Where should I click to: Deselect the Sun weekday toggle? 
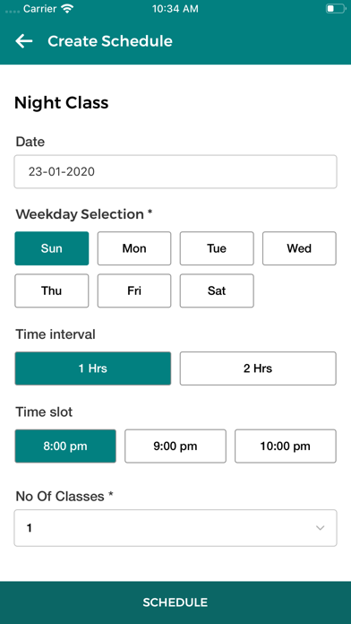[52, 248]
